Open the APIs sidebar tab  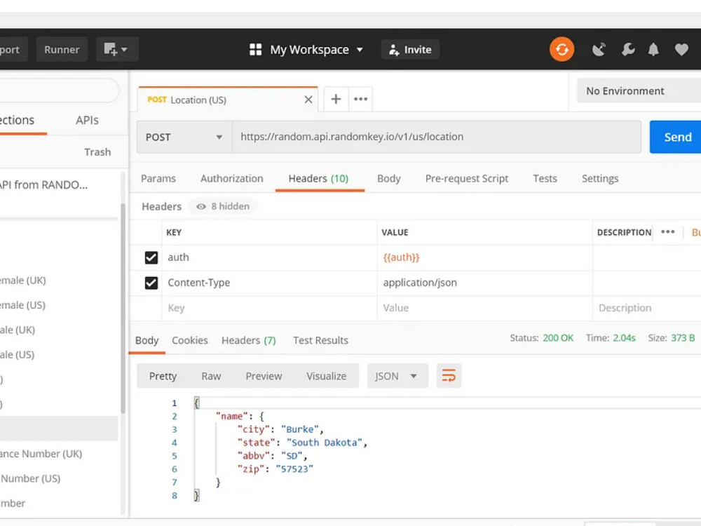pyautogui.click(x=87, y=120)
